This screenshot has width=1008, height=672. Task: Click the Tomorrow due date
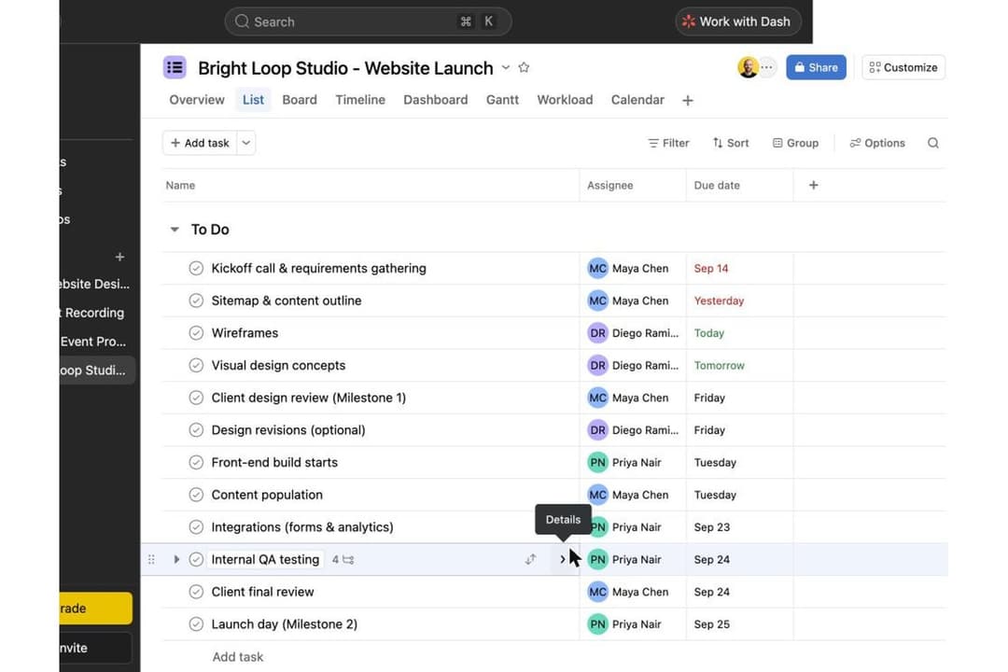[x=720, y=365]
